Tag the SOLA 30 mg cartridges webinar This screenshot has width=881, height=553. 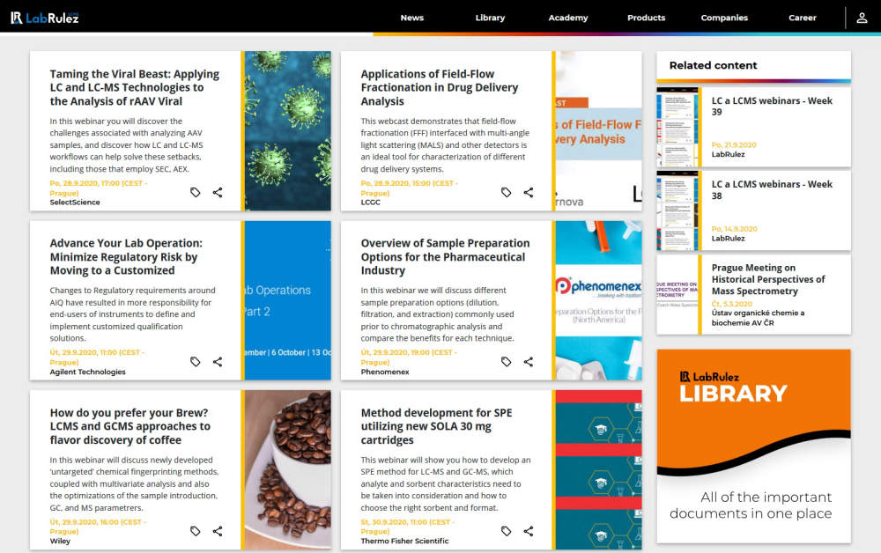[507, 531]
